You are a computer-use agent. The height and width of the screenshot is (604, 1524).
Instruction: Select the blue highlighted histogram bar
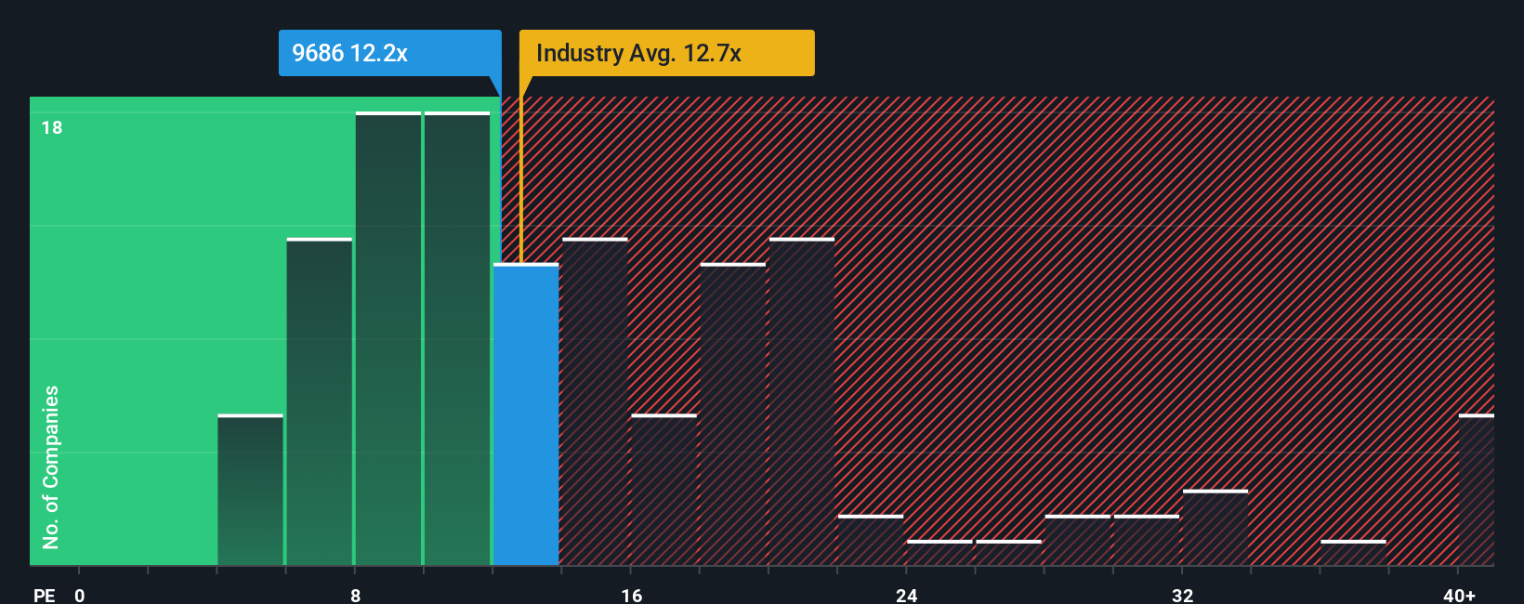tap(526, 414)
